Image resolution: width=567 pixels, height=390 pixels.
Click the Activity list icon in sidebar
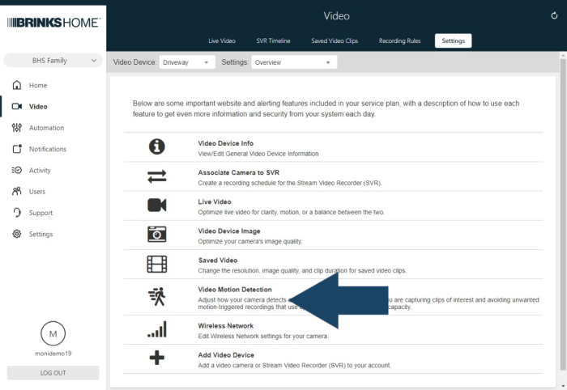tap(17, 170)
